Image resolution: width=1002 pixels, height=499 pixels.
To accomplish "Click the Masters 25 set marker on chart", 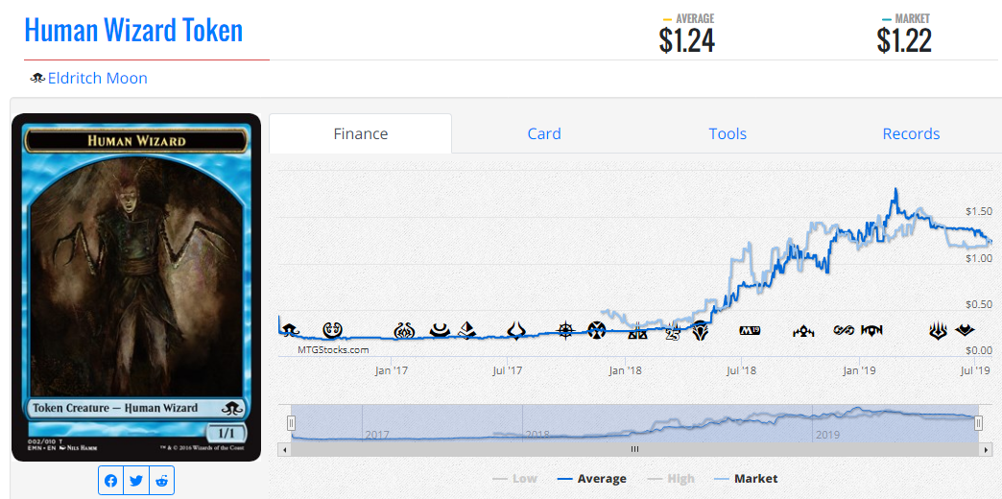I will pos(672,333).
